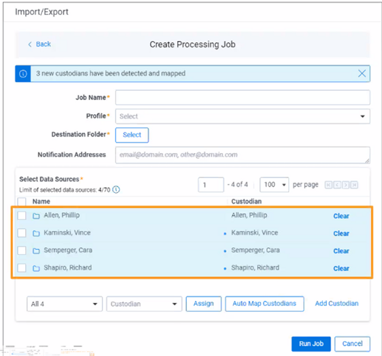
Task: Click folder icon for Semperger, Cara
Action: [36, 251]
